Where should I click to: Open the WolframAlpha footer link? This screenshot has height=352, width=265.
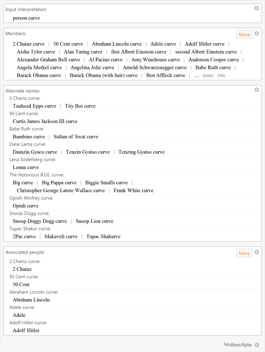(x=238, y=345)
